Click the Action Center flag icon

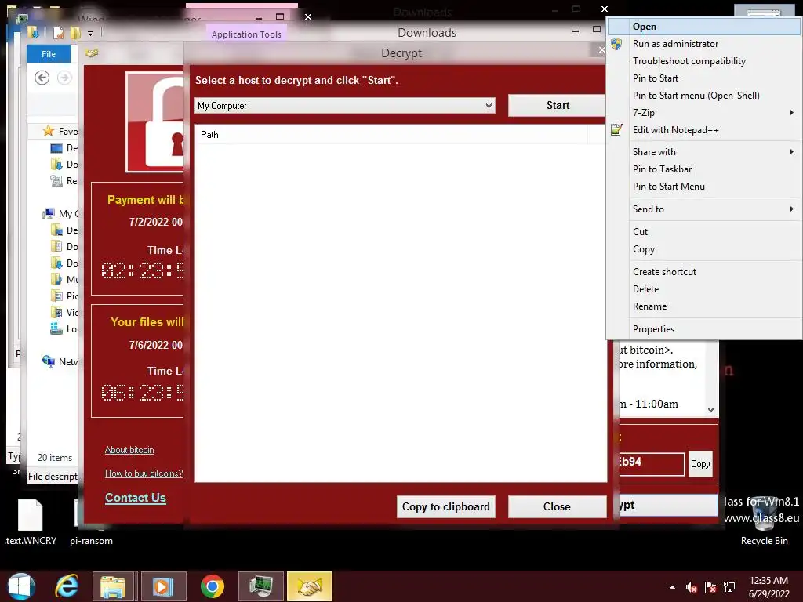point(710,587)
